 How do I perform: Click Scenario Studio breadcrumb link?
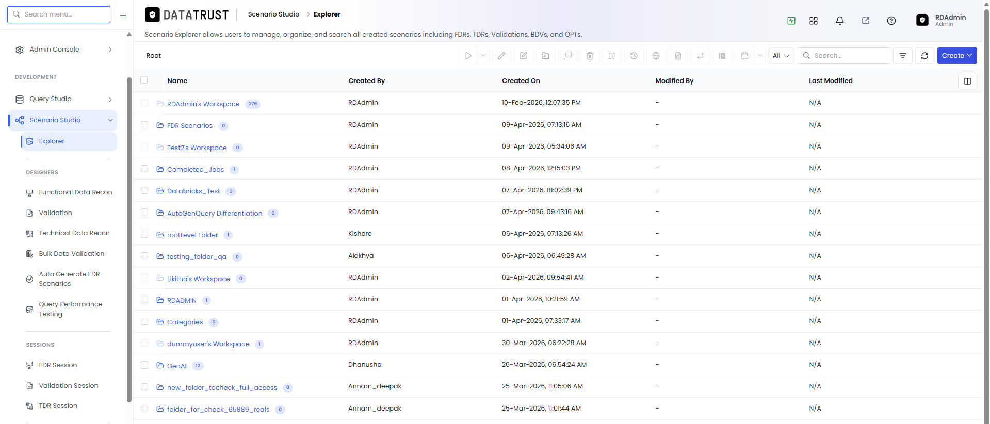click(273, 14)
